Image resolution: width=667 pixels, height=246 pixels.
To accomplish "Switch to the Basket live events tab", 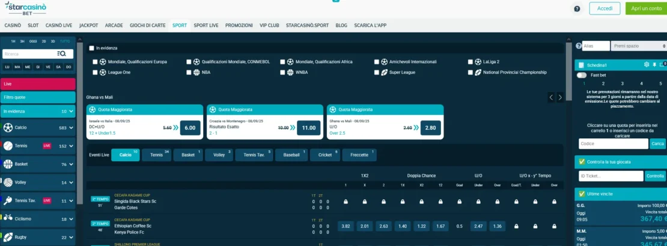I will pos(187,155).
